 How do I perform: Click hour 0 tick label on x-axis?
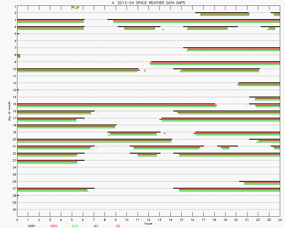[17, 220]
